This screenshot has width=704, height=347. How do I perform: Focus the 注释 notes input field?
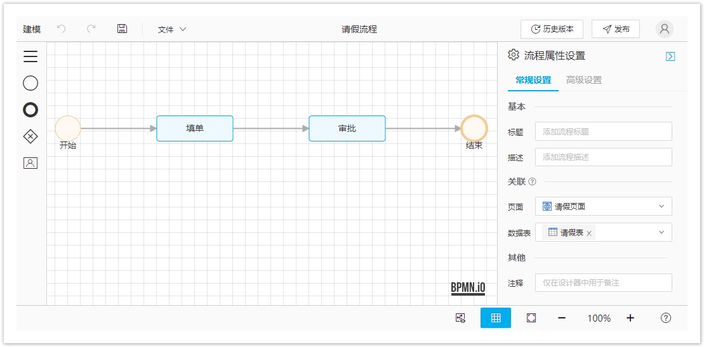[x=604, y=283]
